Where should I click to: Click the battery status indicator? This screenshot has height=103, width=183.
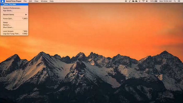pos(154,1)
